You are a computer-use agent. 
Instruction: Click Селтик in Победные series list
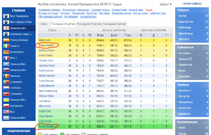(x=182, y=16)
